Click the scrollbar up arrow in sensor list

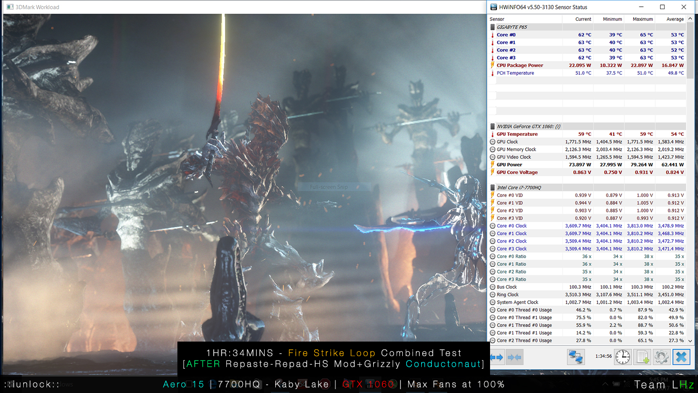(x=690, y=19)
